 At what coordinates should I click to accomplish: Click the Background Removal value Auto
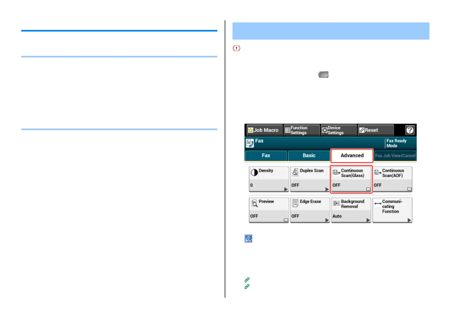(337, 216)
